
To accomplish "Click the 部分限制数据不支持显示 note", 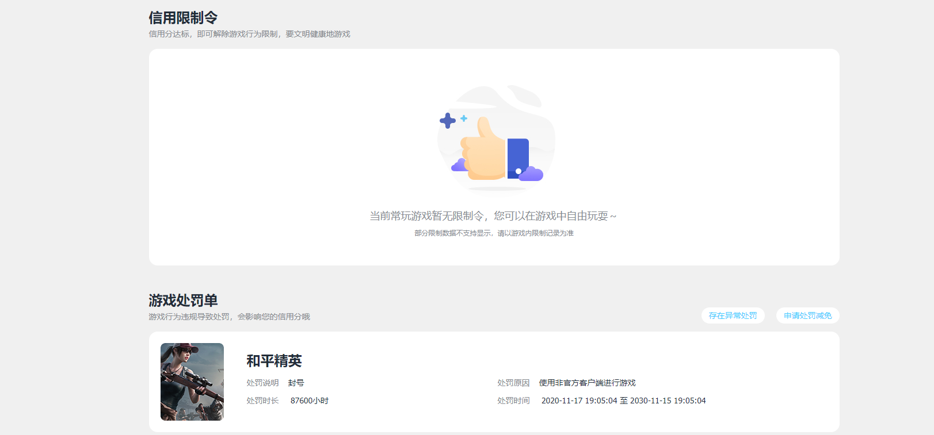I will (x=494, y=233).
